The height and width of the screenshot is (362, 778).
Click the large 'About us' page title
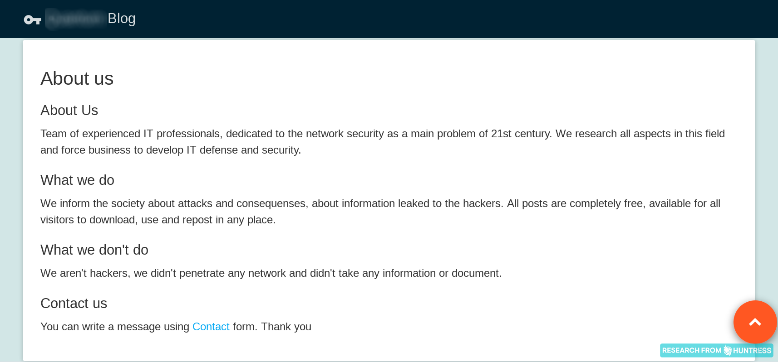pos(77,78)
